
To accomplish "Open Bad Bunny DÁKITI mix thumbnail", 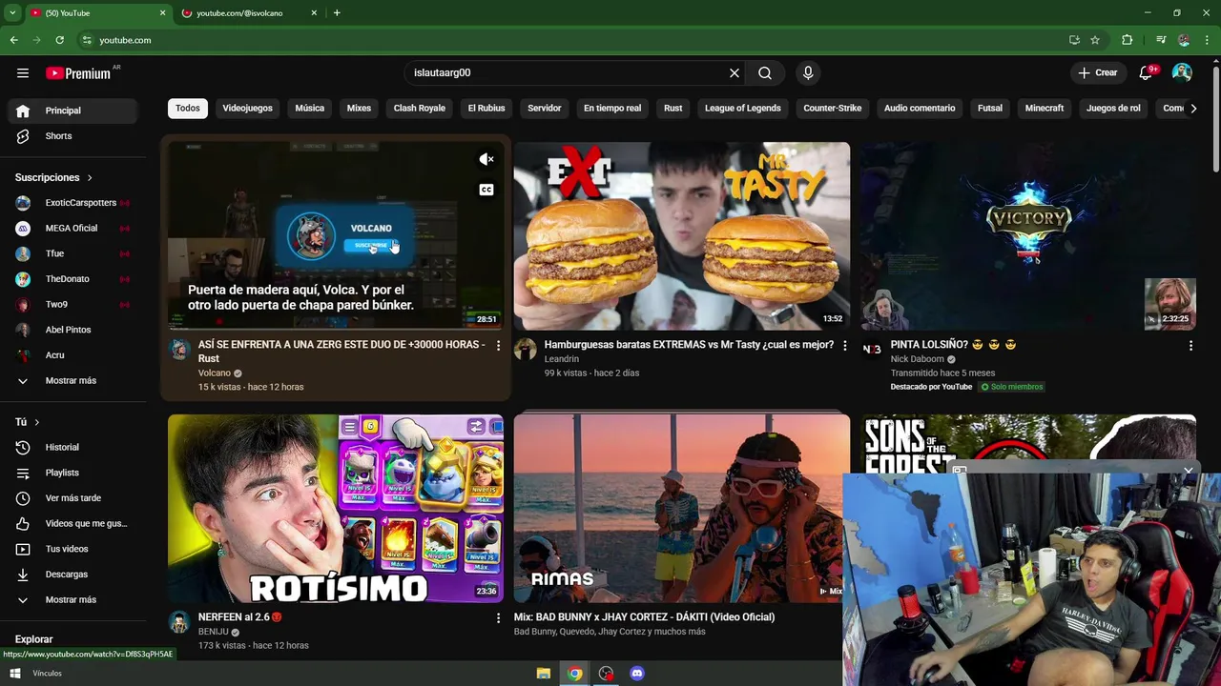I will (x=682, y=509).
